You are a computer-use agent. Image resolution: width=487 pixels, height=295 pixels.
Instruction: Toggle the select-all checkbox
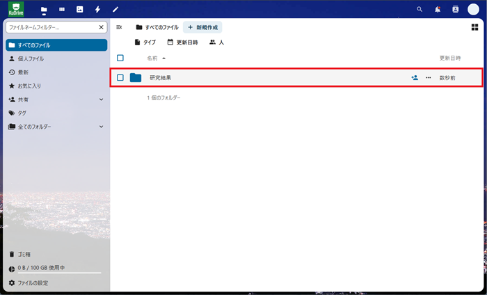pos(120,58)
